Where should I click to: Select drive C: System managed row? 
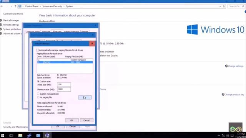pos(65,60)
